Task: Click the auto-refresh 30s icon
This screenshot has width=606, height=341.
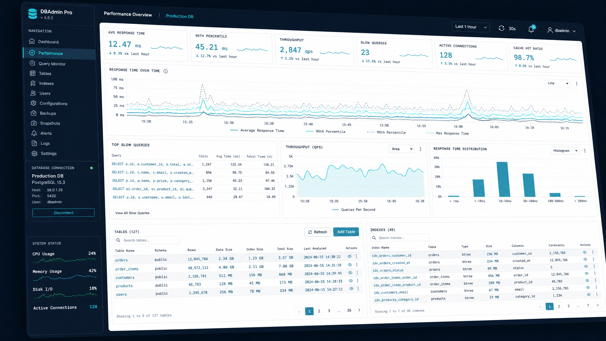Action: [x=501, y=28]
